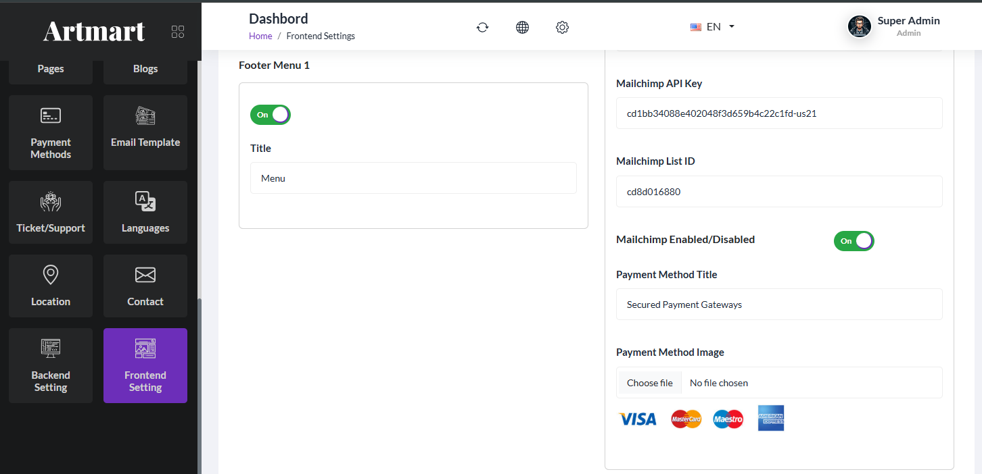Viewport: 982px width, 474px height.
Task: Click the Footer Menu Title input field
Action: tap(413, 178)
